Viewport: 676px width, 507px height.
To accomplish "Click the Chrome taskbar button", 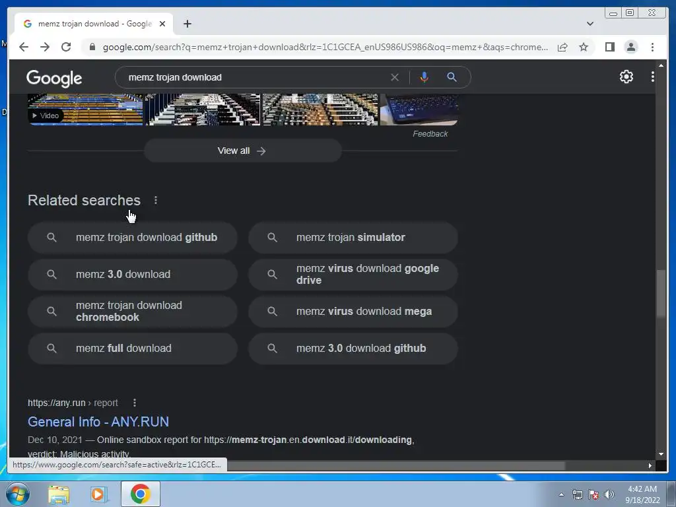I will point(141,494).
